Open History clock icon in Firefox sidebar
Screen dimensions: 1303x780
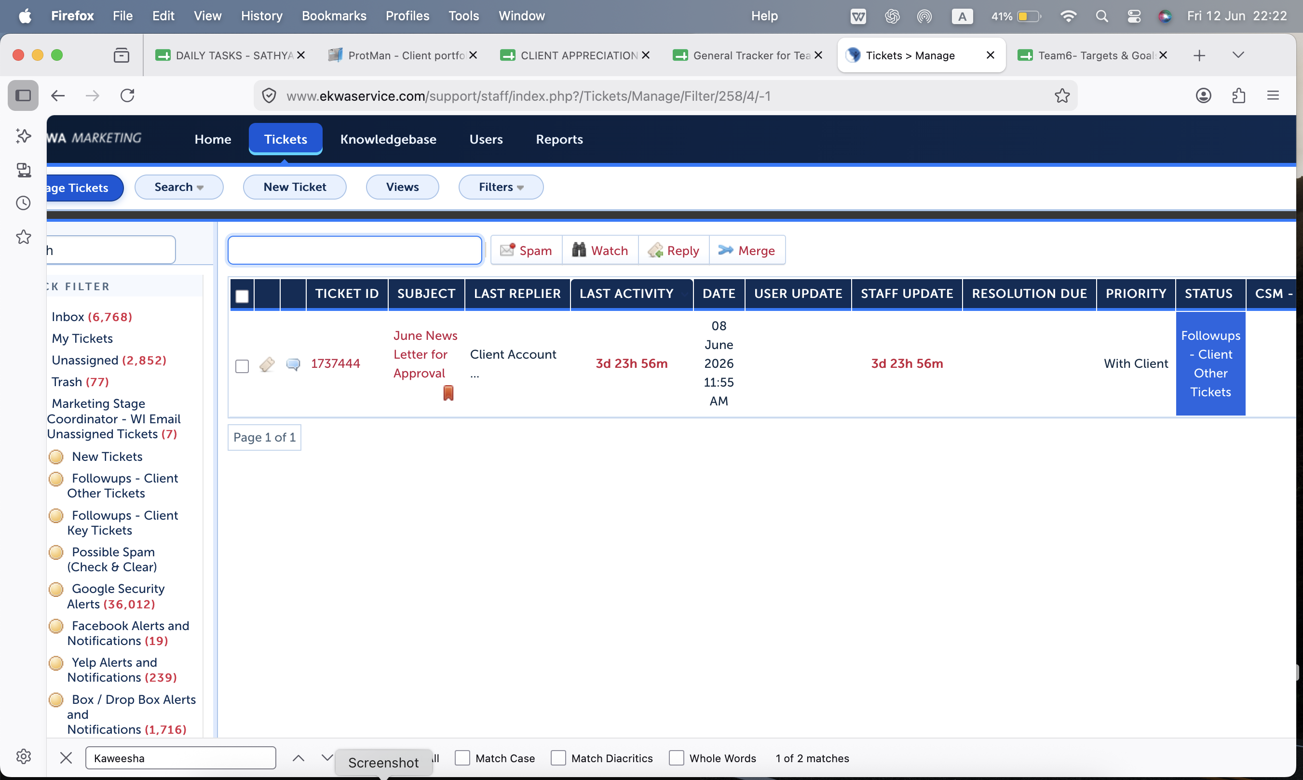(x=23, y=203)
